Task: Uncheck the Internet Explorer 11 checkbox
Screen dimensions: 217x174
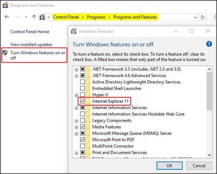Action: [82, 101]
